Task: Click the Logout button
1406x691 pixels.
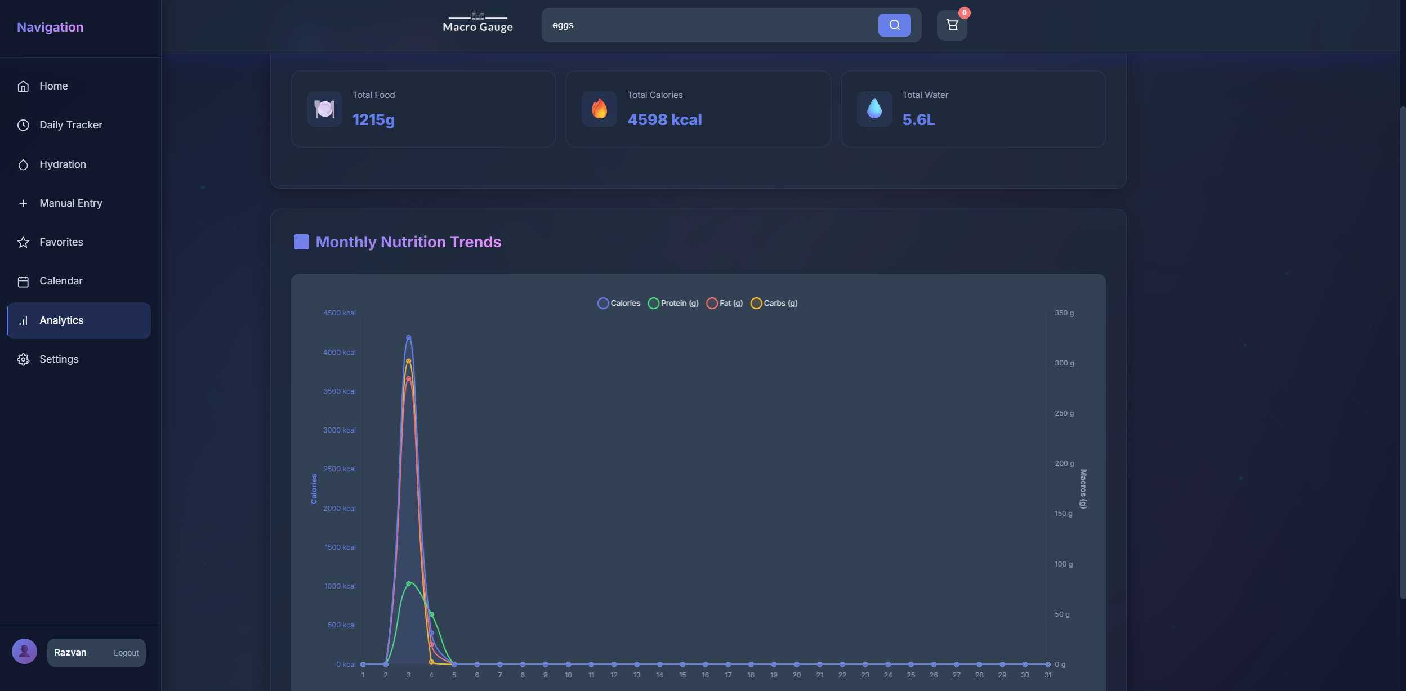Action: [x=126, y=653]
